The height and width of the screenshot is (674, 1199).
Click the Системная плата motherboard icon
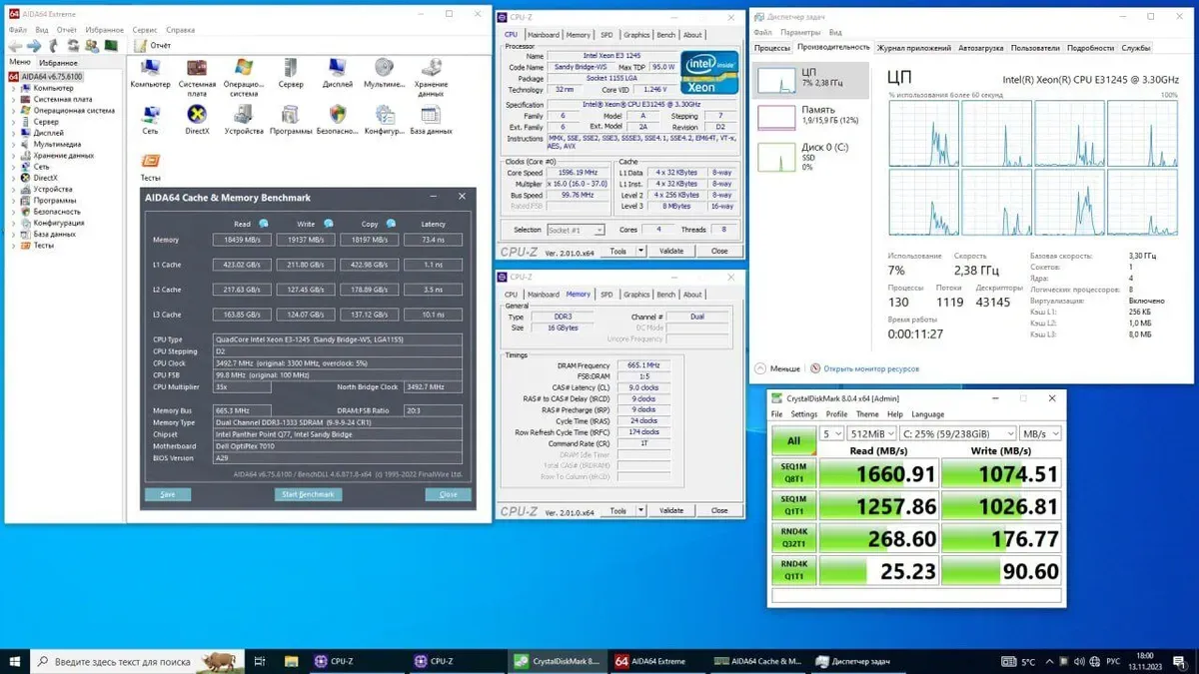[197, 69]
